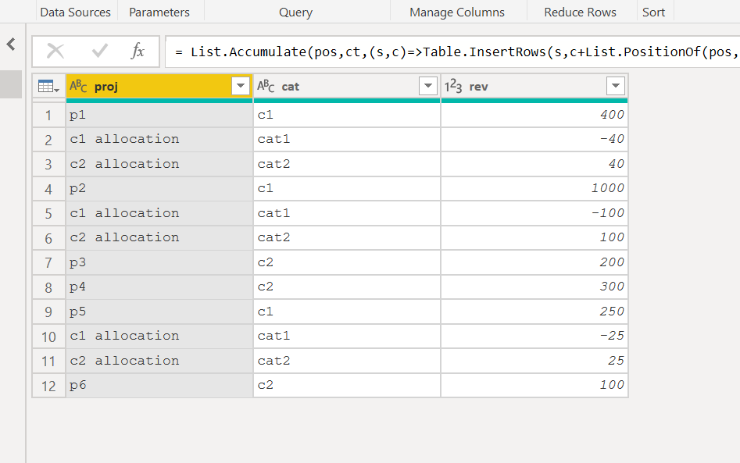Select c1 allocation cell in row 2

pyautogui.click(x=159, y=140)
